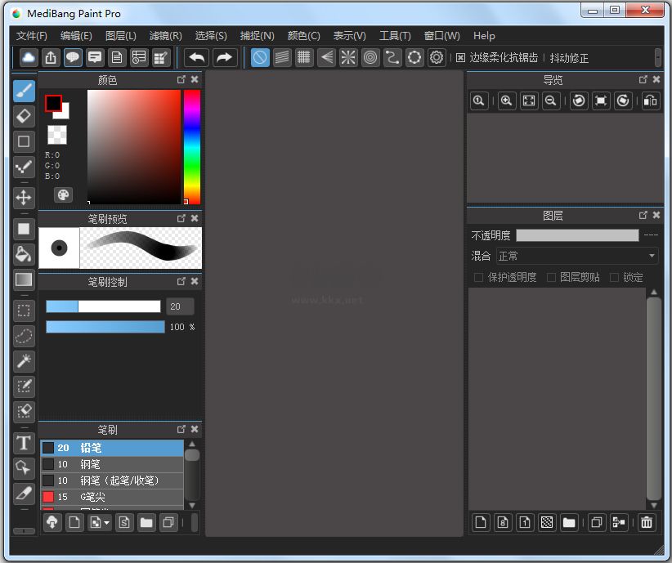Click Zoom in icon in Navigator panel
Screen dimensions: 672x563
(x=506, y=101)
